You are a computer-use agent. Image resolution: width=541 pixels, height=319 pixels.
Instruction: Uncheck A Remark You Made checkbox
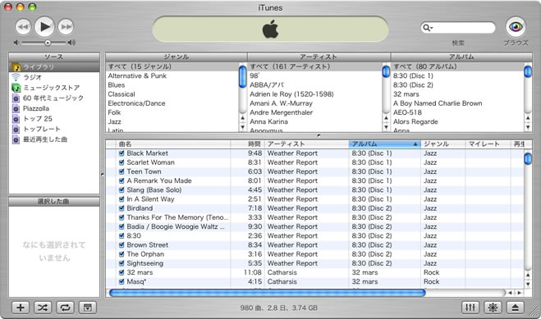click(x=121, y=181)
